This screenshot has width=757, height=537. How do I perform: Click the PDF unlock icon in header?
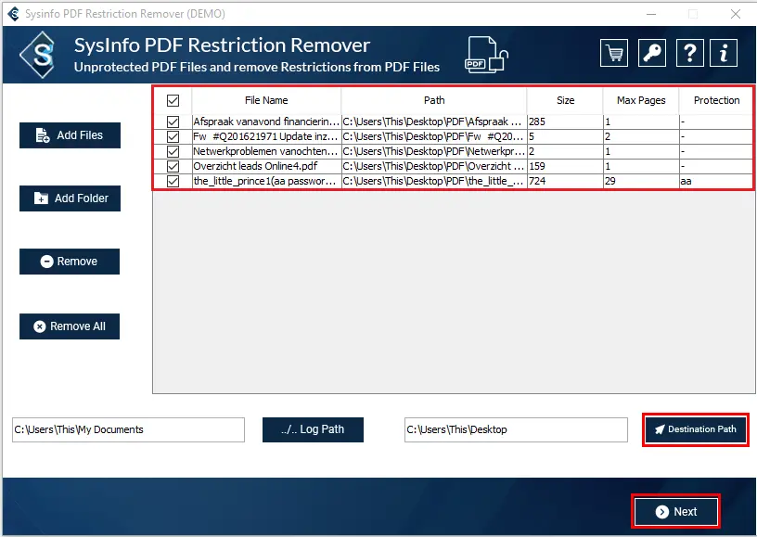click(486, 55)
